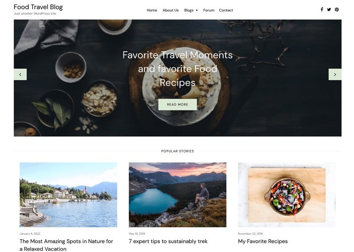This screenshot has width=354, height=252.
Task: Open the Facebook social icon
Action: pos(322,9)
